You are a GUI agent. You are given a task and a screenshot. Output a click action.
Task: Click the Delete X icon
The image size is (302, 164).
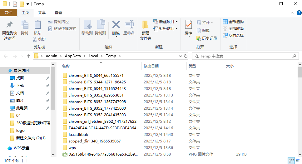click(116, 25)
